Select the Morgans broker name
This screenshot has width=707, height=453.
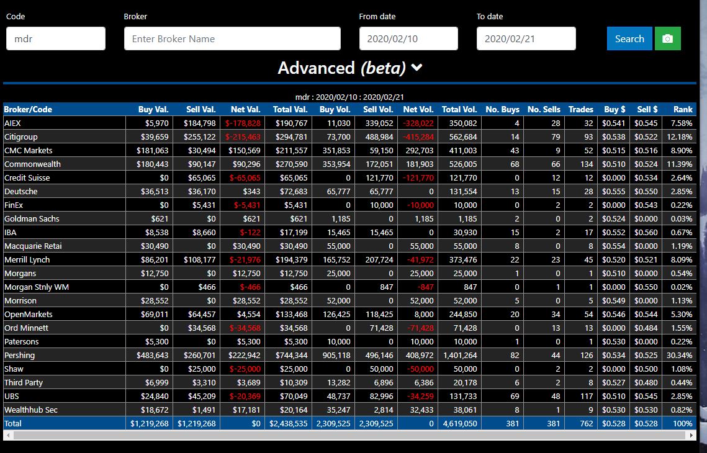[x=20, y=273]
